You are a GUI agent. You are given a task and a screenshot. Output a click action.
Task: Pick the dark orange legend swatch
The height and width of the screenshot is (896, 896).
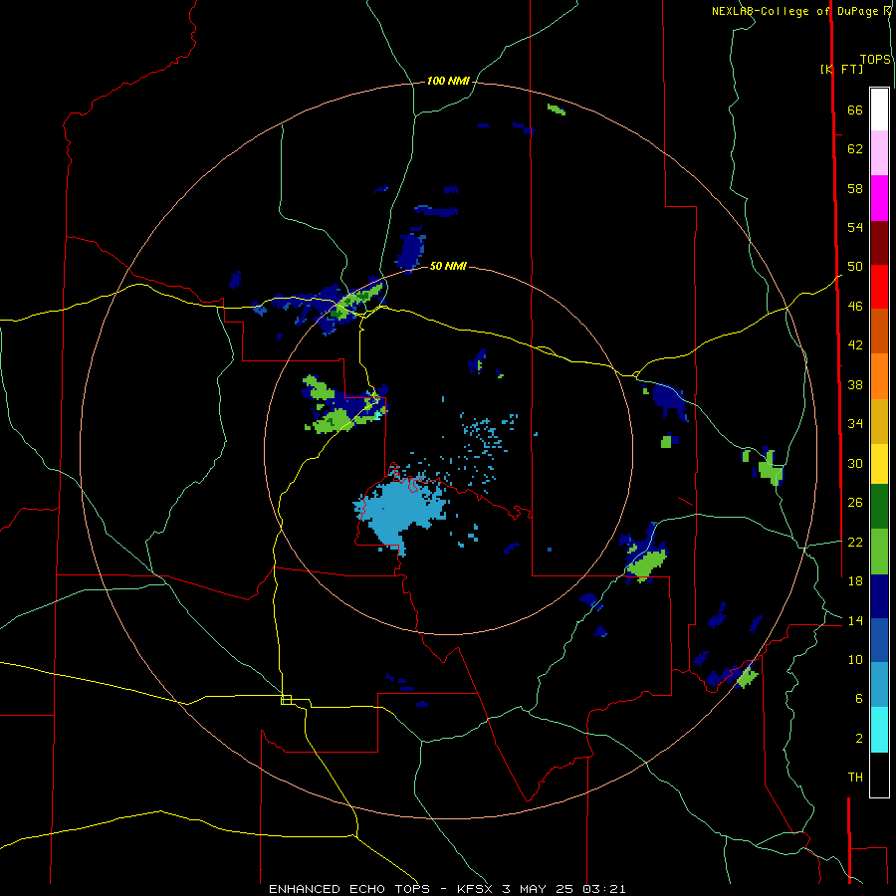[x=879, y=331]
